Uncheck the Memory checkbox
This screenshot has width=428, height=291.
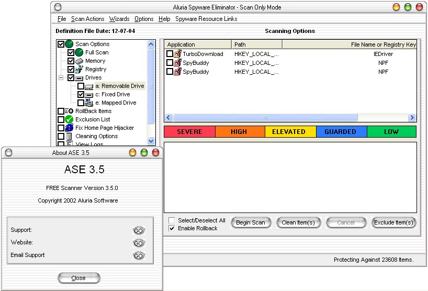pos(71,61)
